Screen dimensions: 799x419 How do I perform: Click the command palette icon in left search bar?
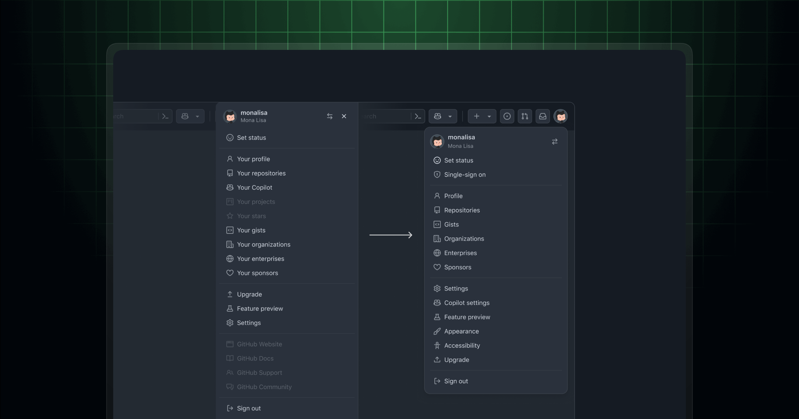(x=165, y=116)
